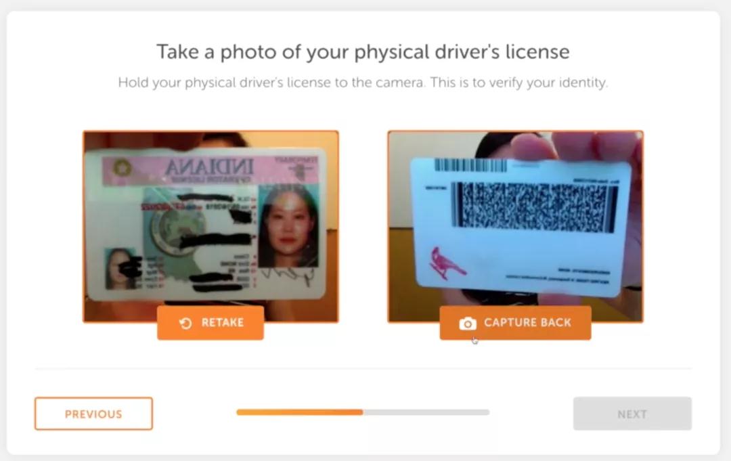
Task: Click the grey unfilled part of progress bar
Action: (426, 412)
